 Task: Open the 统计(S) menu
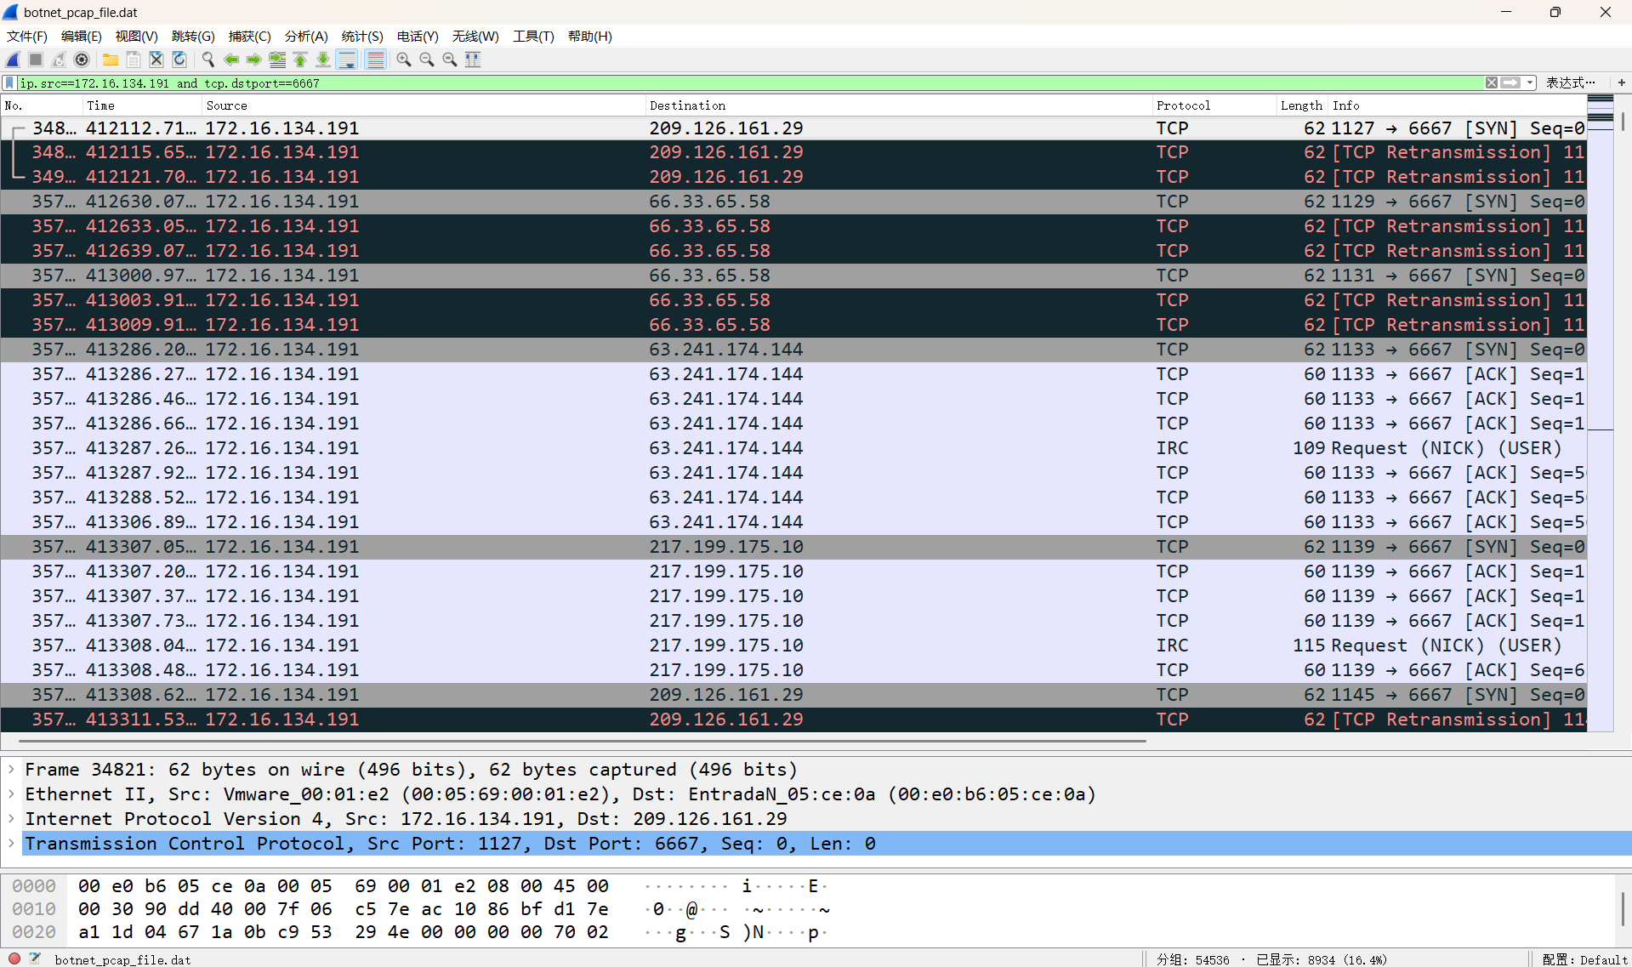click(362, 36)
